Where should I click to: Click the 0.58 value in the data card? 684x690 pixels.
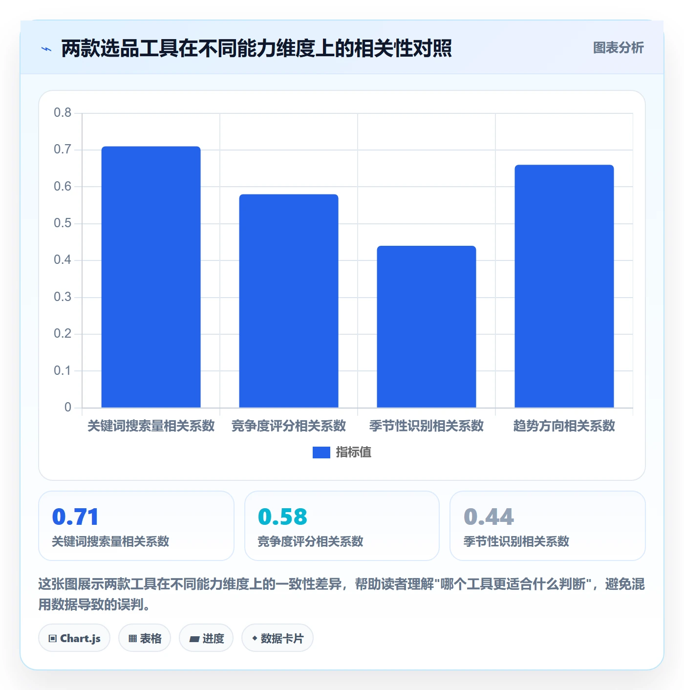click(x=282, y=517)
